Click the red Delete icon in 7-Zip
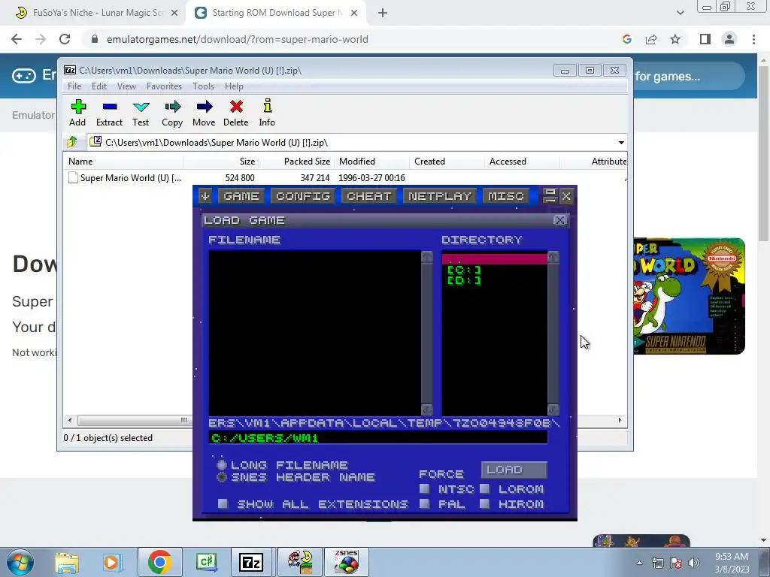This screenshot has height=577, width=770. point(235,113)
